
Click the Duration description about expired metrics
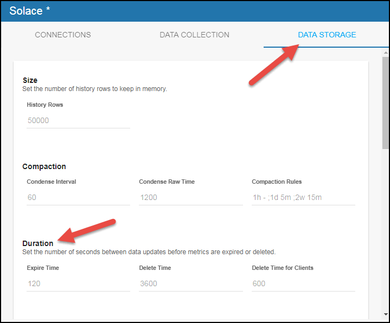coord(149,252)
